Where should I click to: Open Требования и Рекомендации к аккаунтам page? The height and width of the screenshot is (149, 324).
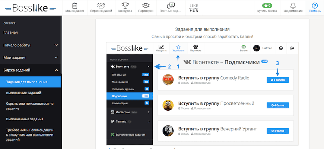31,135
